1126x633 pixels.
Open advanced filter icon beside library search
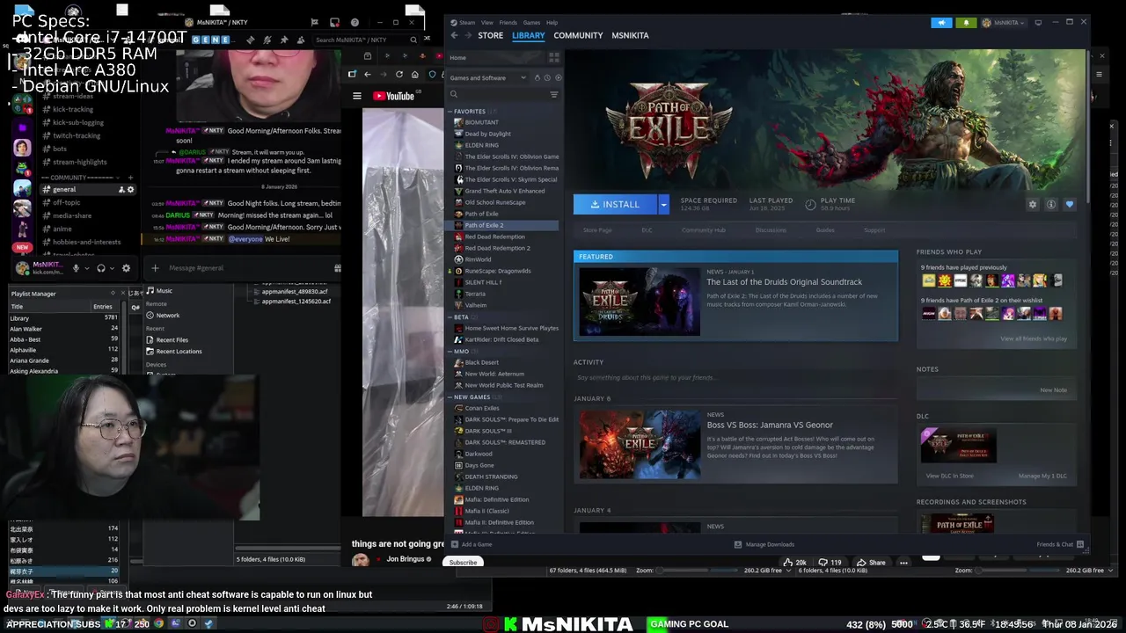click(x=554, y=95)
